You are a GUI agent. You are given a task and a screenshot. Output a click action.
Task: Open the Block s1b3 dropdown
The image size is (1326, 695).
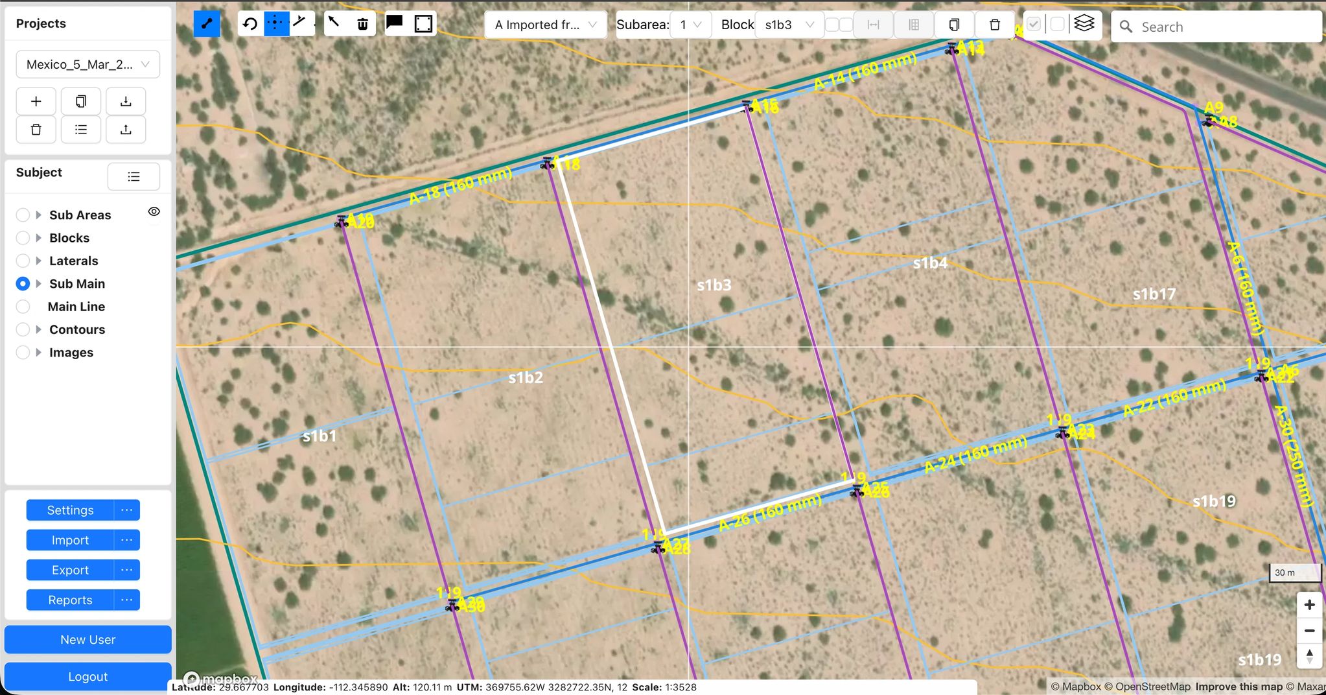[789, 25]
